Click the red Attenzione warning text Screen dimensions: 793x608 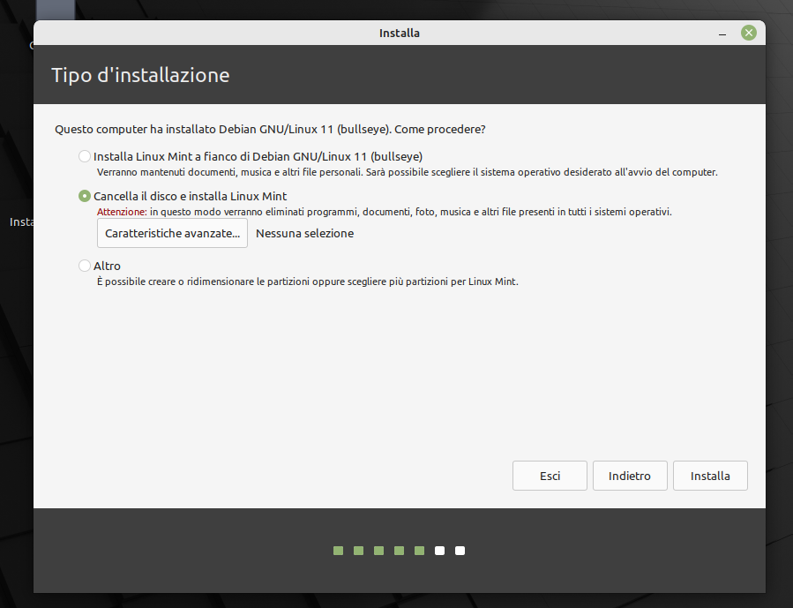click(x=122, y=212)
